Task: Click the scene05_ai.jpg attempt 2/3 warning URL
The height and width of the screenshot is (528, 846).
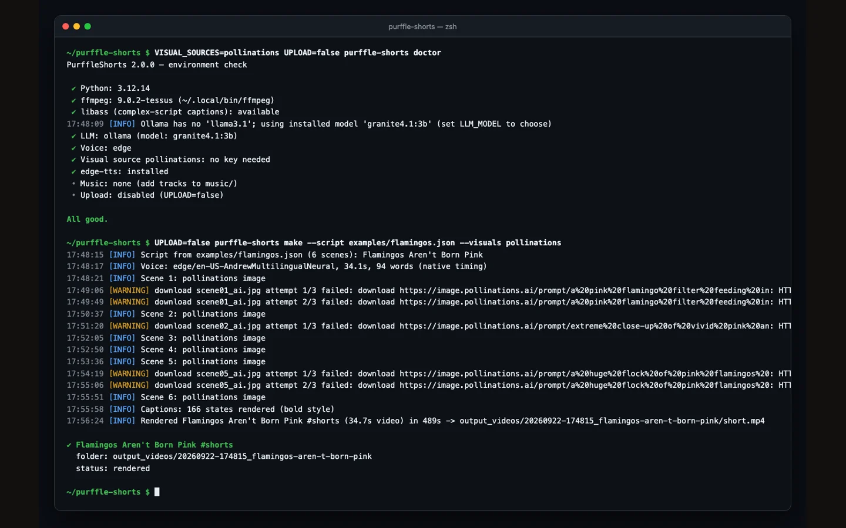Action: (586, 385)
